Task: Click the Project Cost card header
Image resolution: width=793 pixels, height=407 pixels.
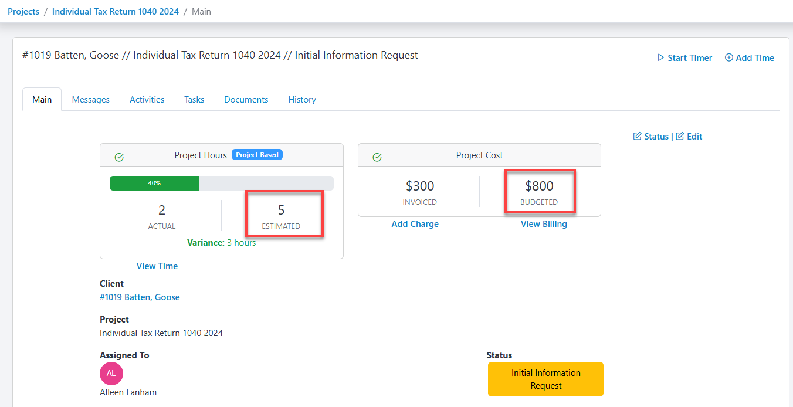Action: coord(480,155)
